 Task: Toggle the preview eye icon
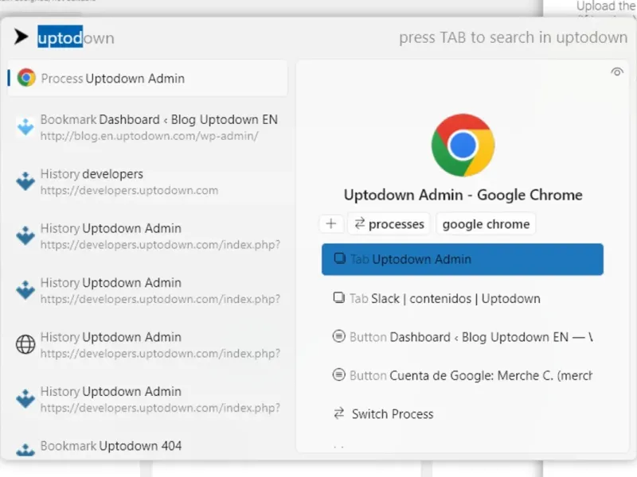click(616, 72)
